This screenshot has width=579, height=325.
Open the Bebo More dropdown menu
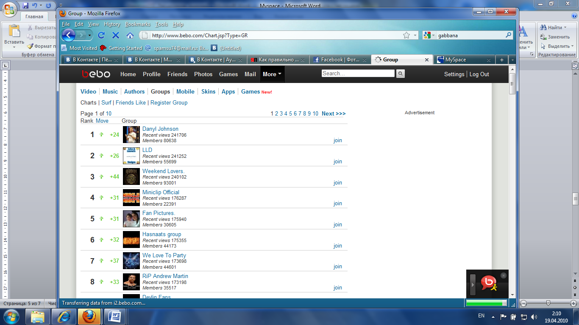tap(272, 74)
